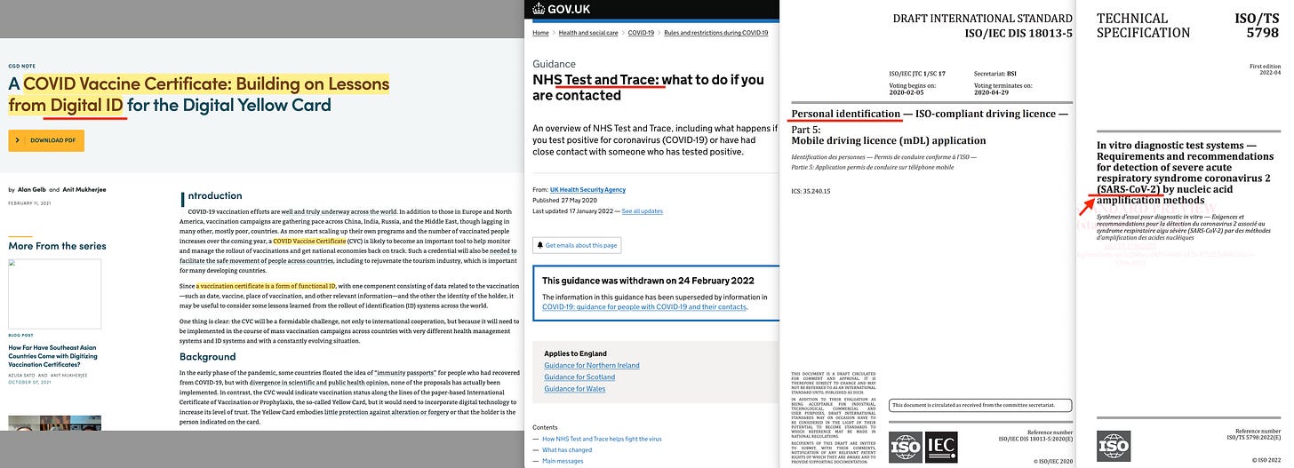
Task: Click the In vitro diagnostic test systems title
Action: tap(1187, 171)
